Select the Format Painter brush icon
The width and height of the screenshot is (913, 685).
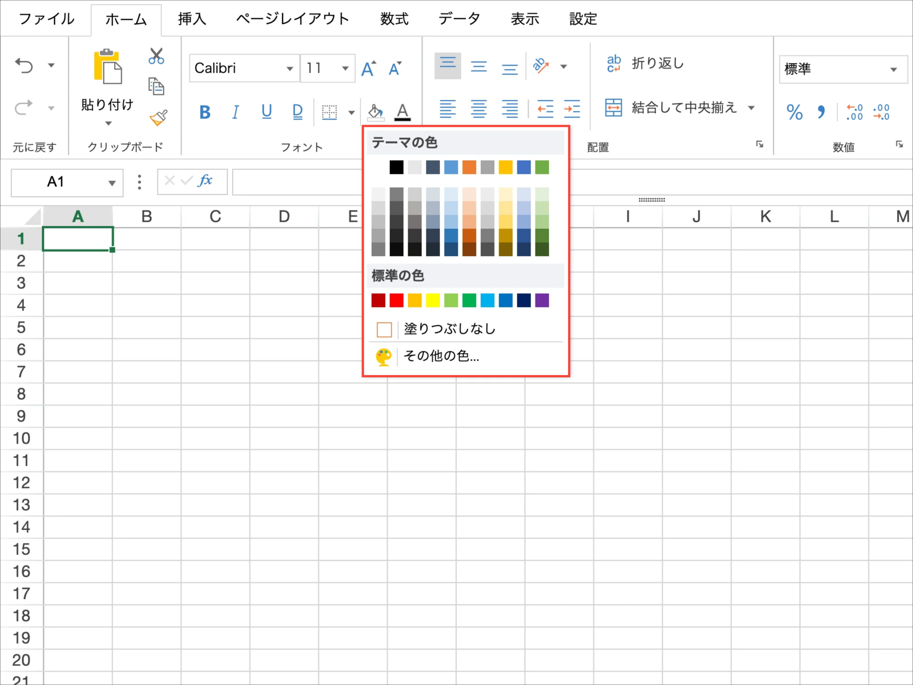pyautogui.click(x=158, y=118)
